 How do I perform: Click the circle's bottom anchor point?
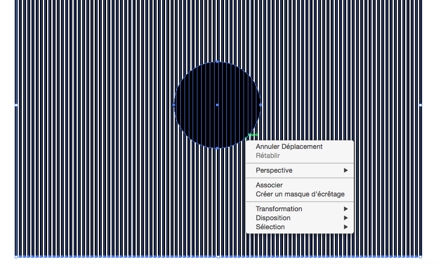pyautogui.click(x=217, y=148)
